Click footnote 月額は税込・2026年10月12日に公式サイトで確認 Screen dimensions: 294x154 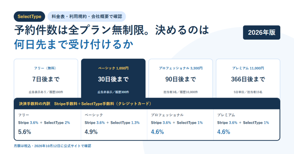click(53, 146)
